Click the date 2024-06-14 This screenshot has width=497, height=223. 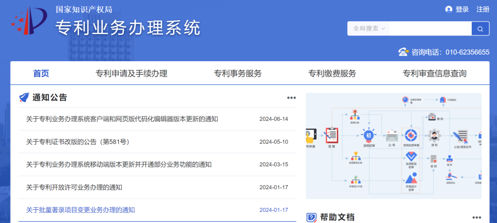pos(274,119)
